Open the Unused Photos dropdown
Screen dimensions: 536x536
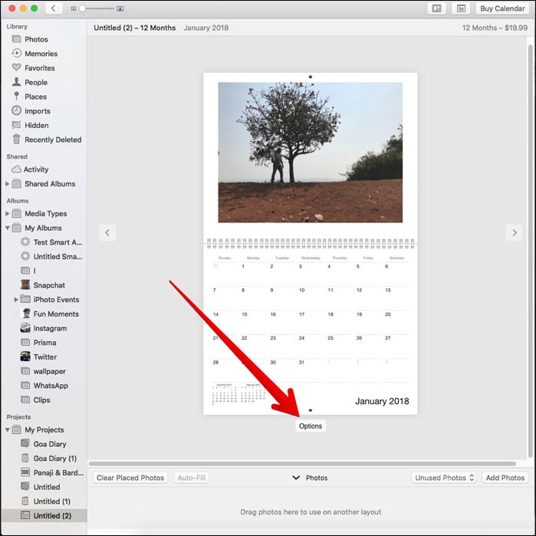pos(444,478)
